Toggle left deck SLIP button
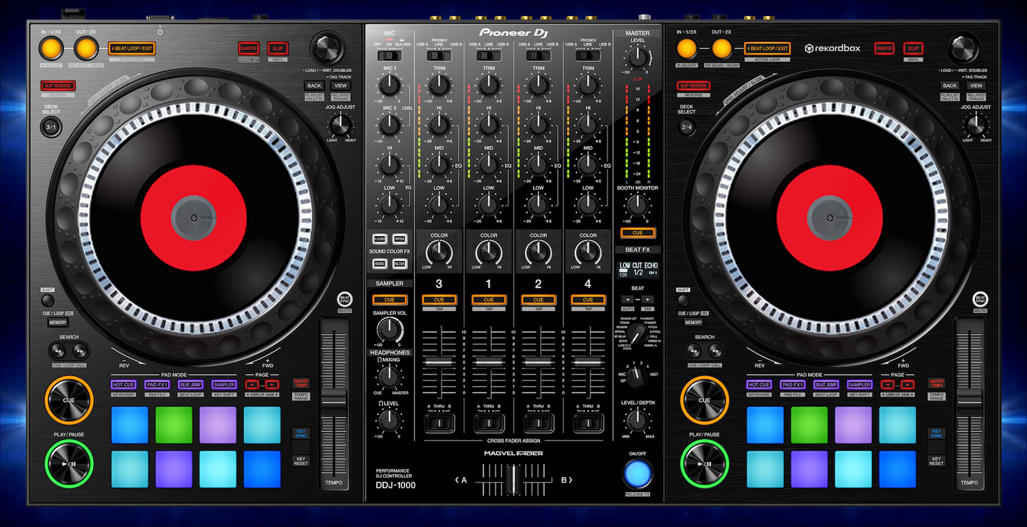The image size is (1027, 527). tap(278, 49)
